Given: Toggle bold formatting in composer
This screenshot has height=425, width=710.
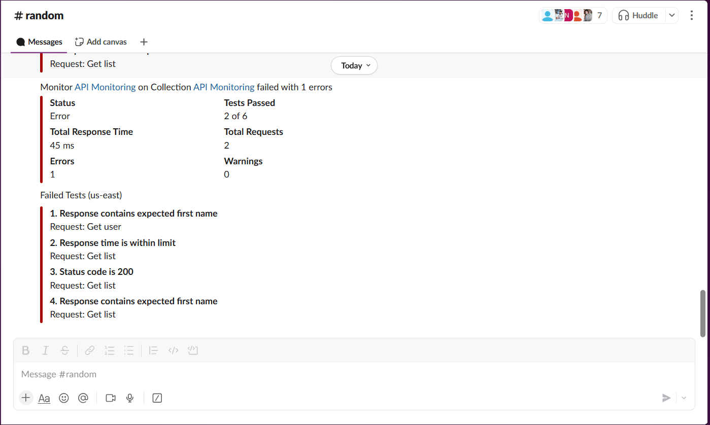Looking at the screenshot, I should coord(26,350).
